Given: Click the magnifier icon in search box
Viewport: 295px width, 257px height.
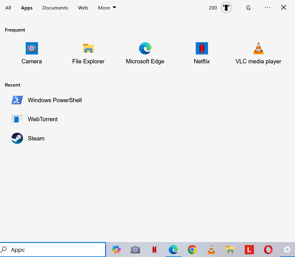Looking at the screenshot, I should (4, 250).
